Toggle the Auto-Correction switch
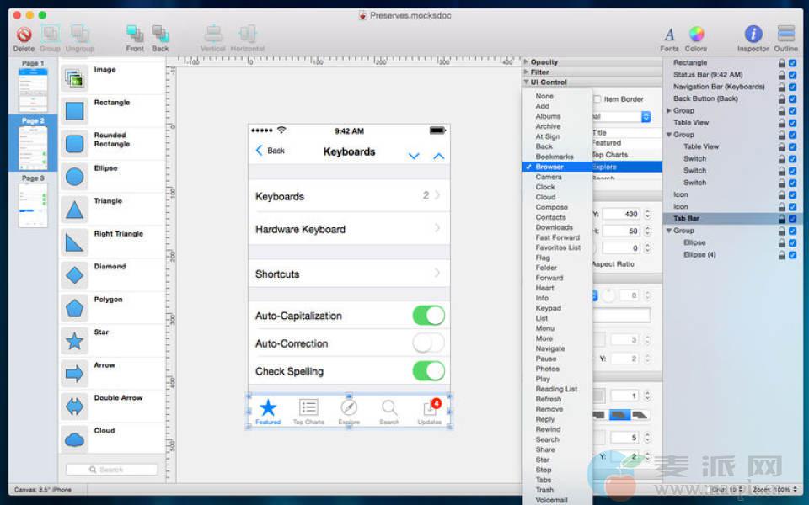This screenshot has height=505, width=809. (428, 343)
